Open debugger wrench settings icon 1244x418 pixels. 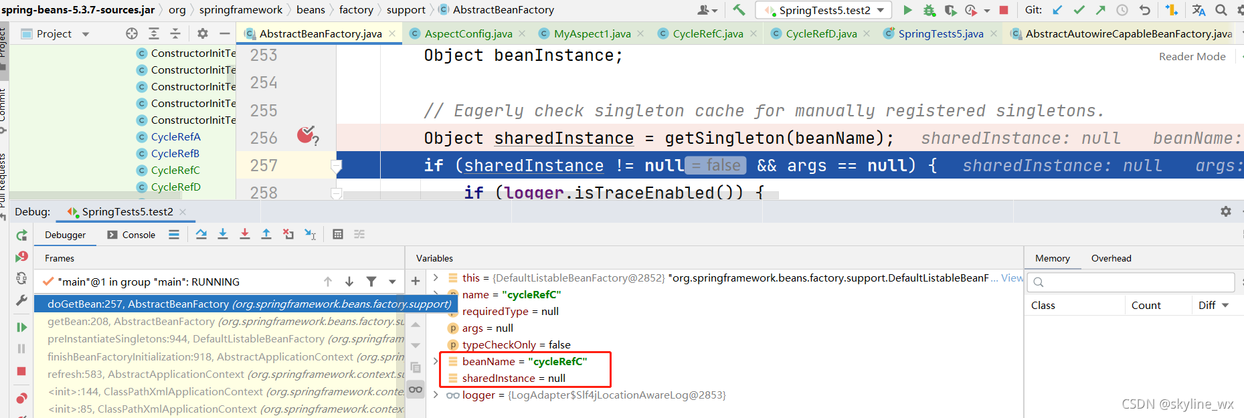(21, 300)
